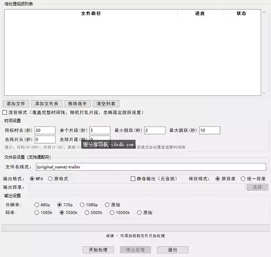Screen dimensions: 271x257
Task: Click the status text 就绪 - 可添加视频文件开始处理
Action: (135, 236)
